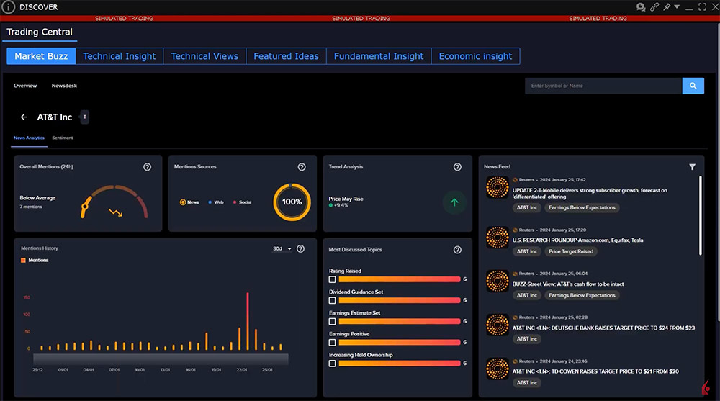Open the Sentiment tab

tap(63, 138)
